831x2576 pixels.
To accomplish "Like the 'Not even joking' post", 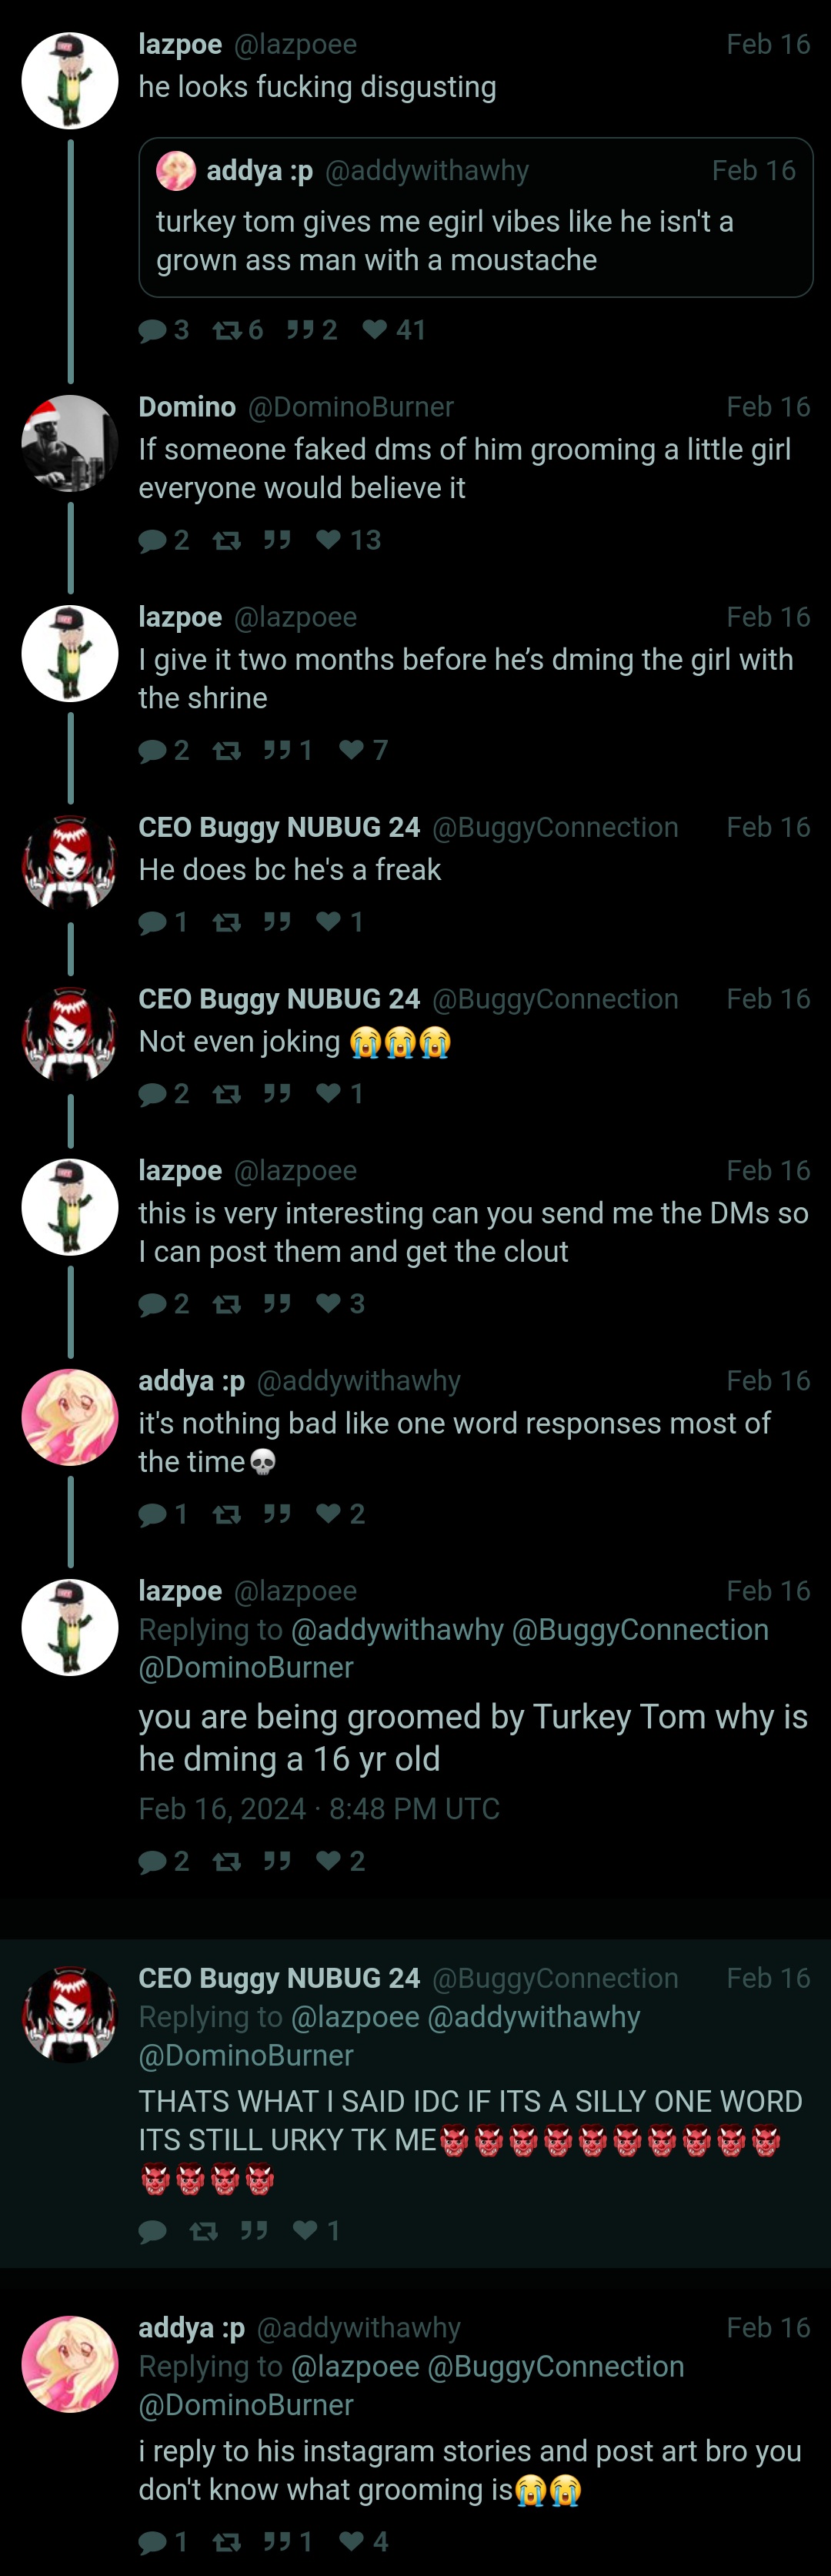I will click(x=329, y=1094).
